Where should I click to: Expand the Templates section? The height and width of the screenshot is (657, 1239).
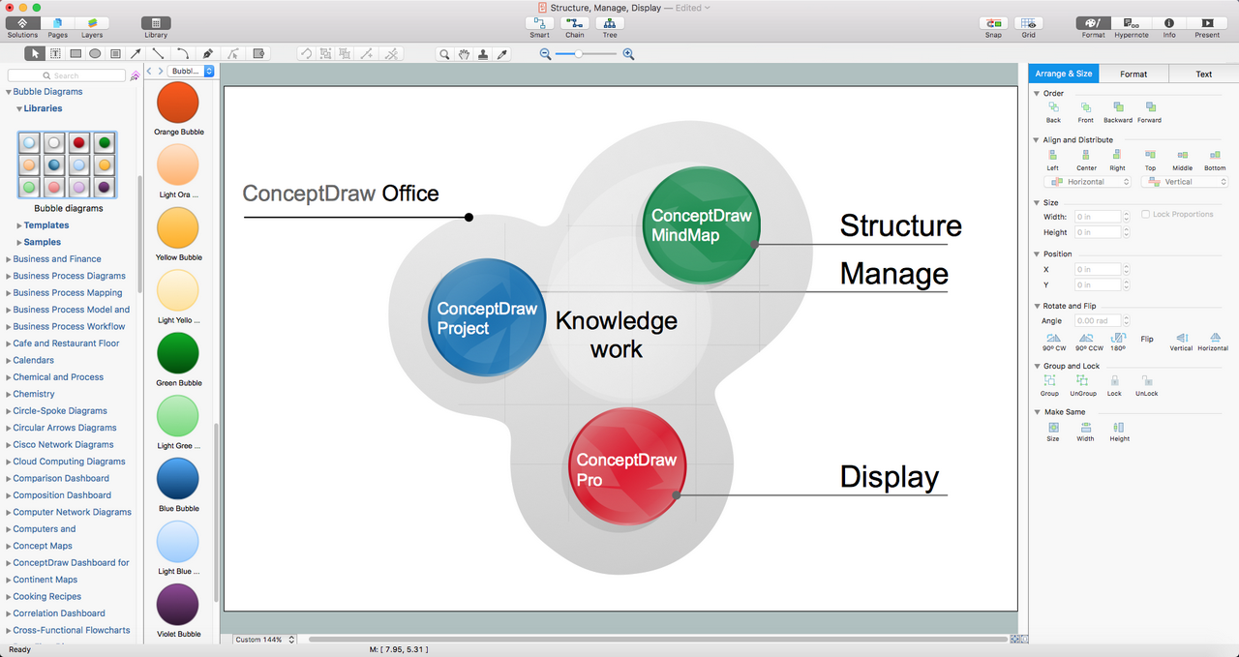(x=19, y=225)
